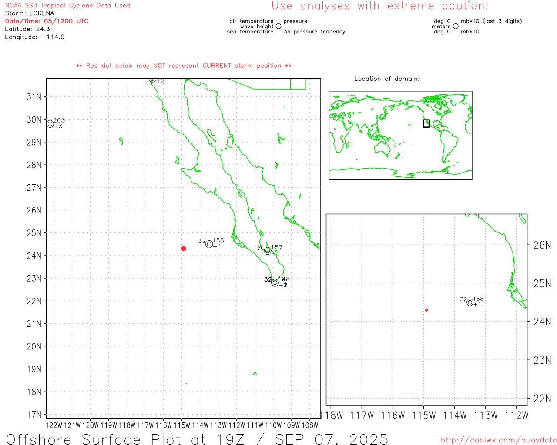Click '108W' longitude label on main map
Screen dimensions: 557x445
pos(310,425)
